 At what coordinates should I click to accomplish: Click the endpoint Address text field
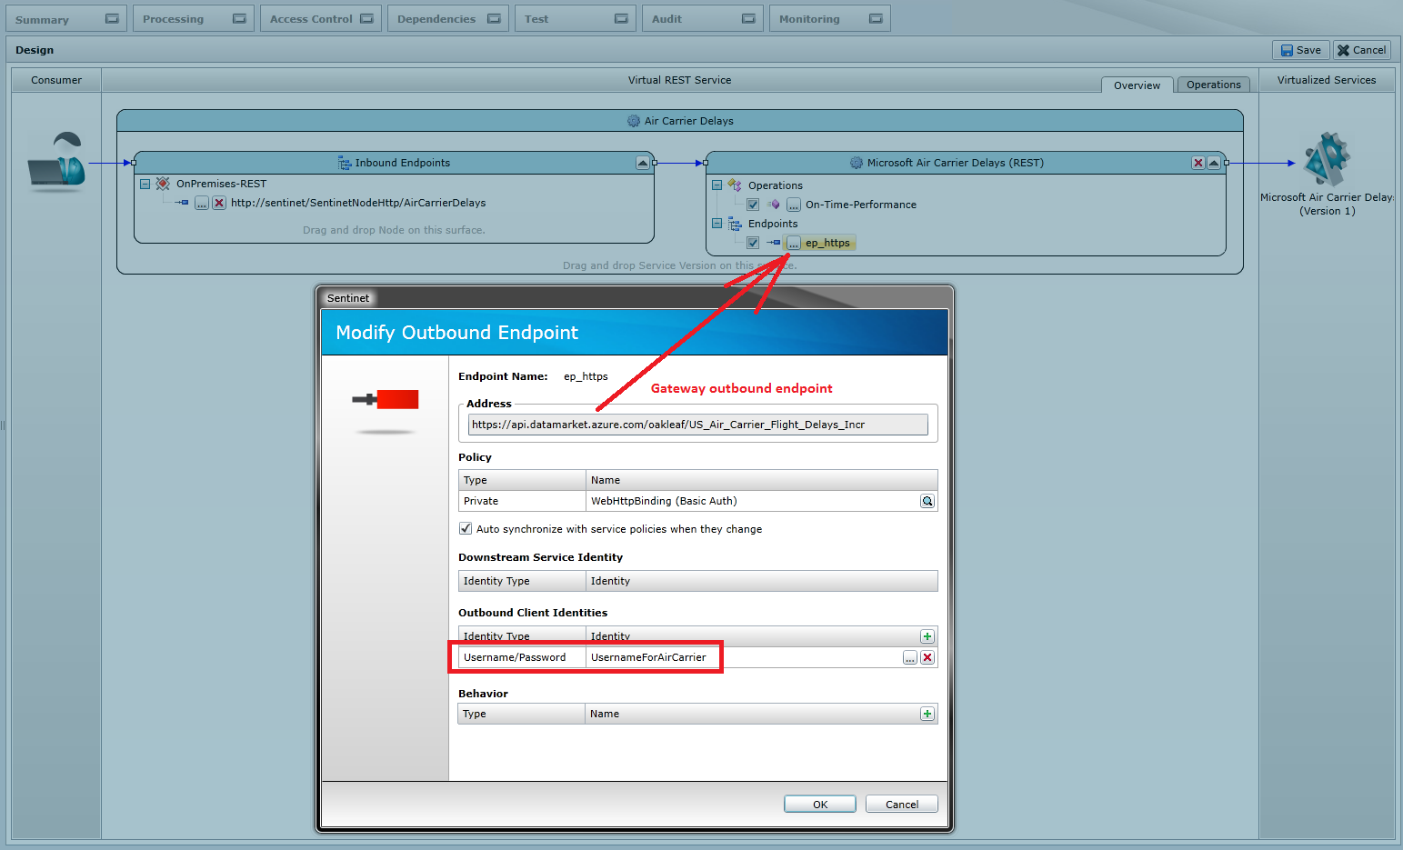[696, 425]
